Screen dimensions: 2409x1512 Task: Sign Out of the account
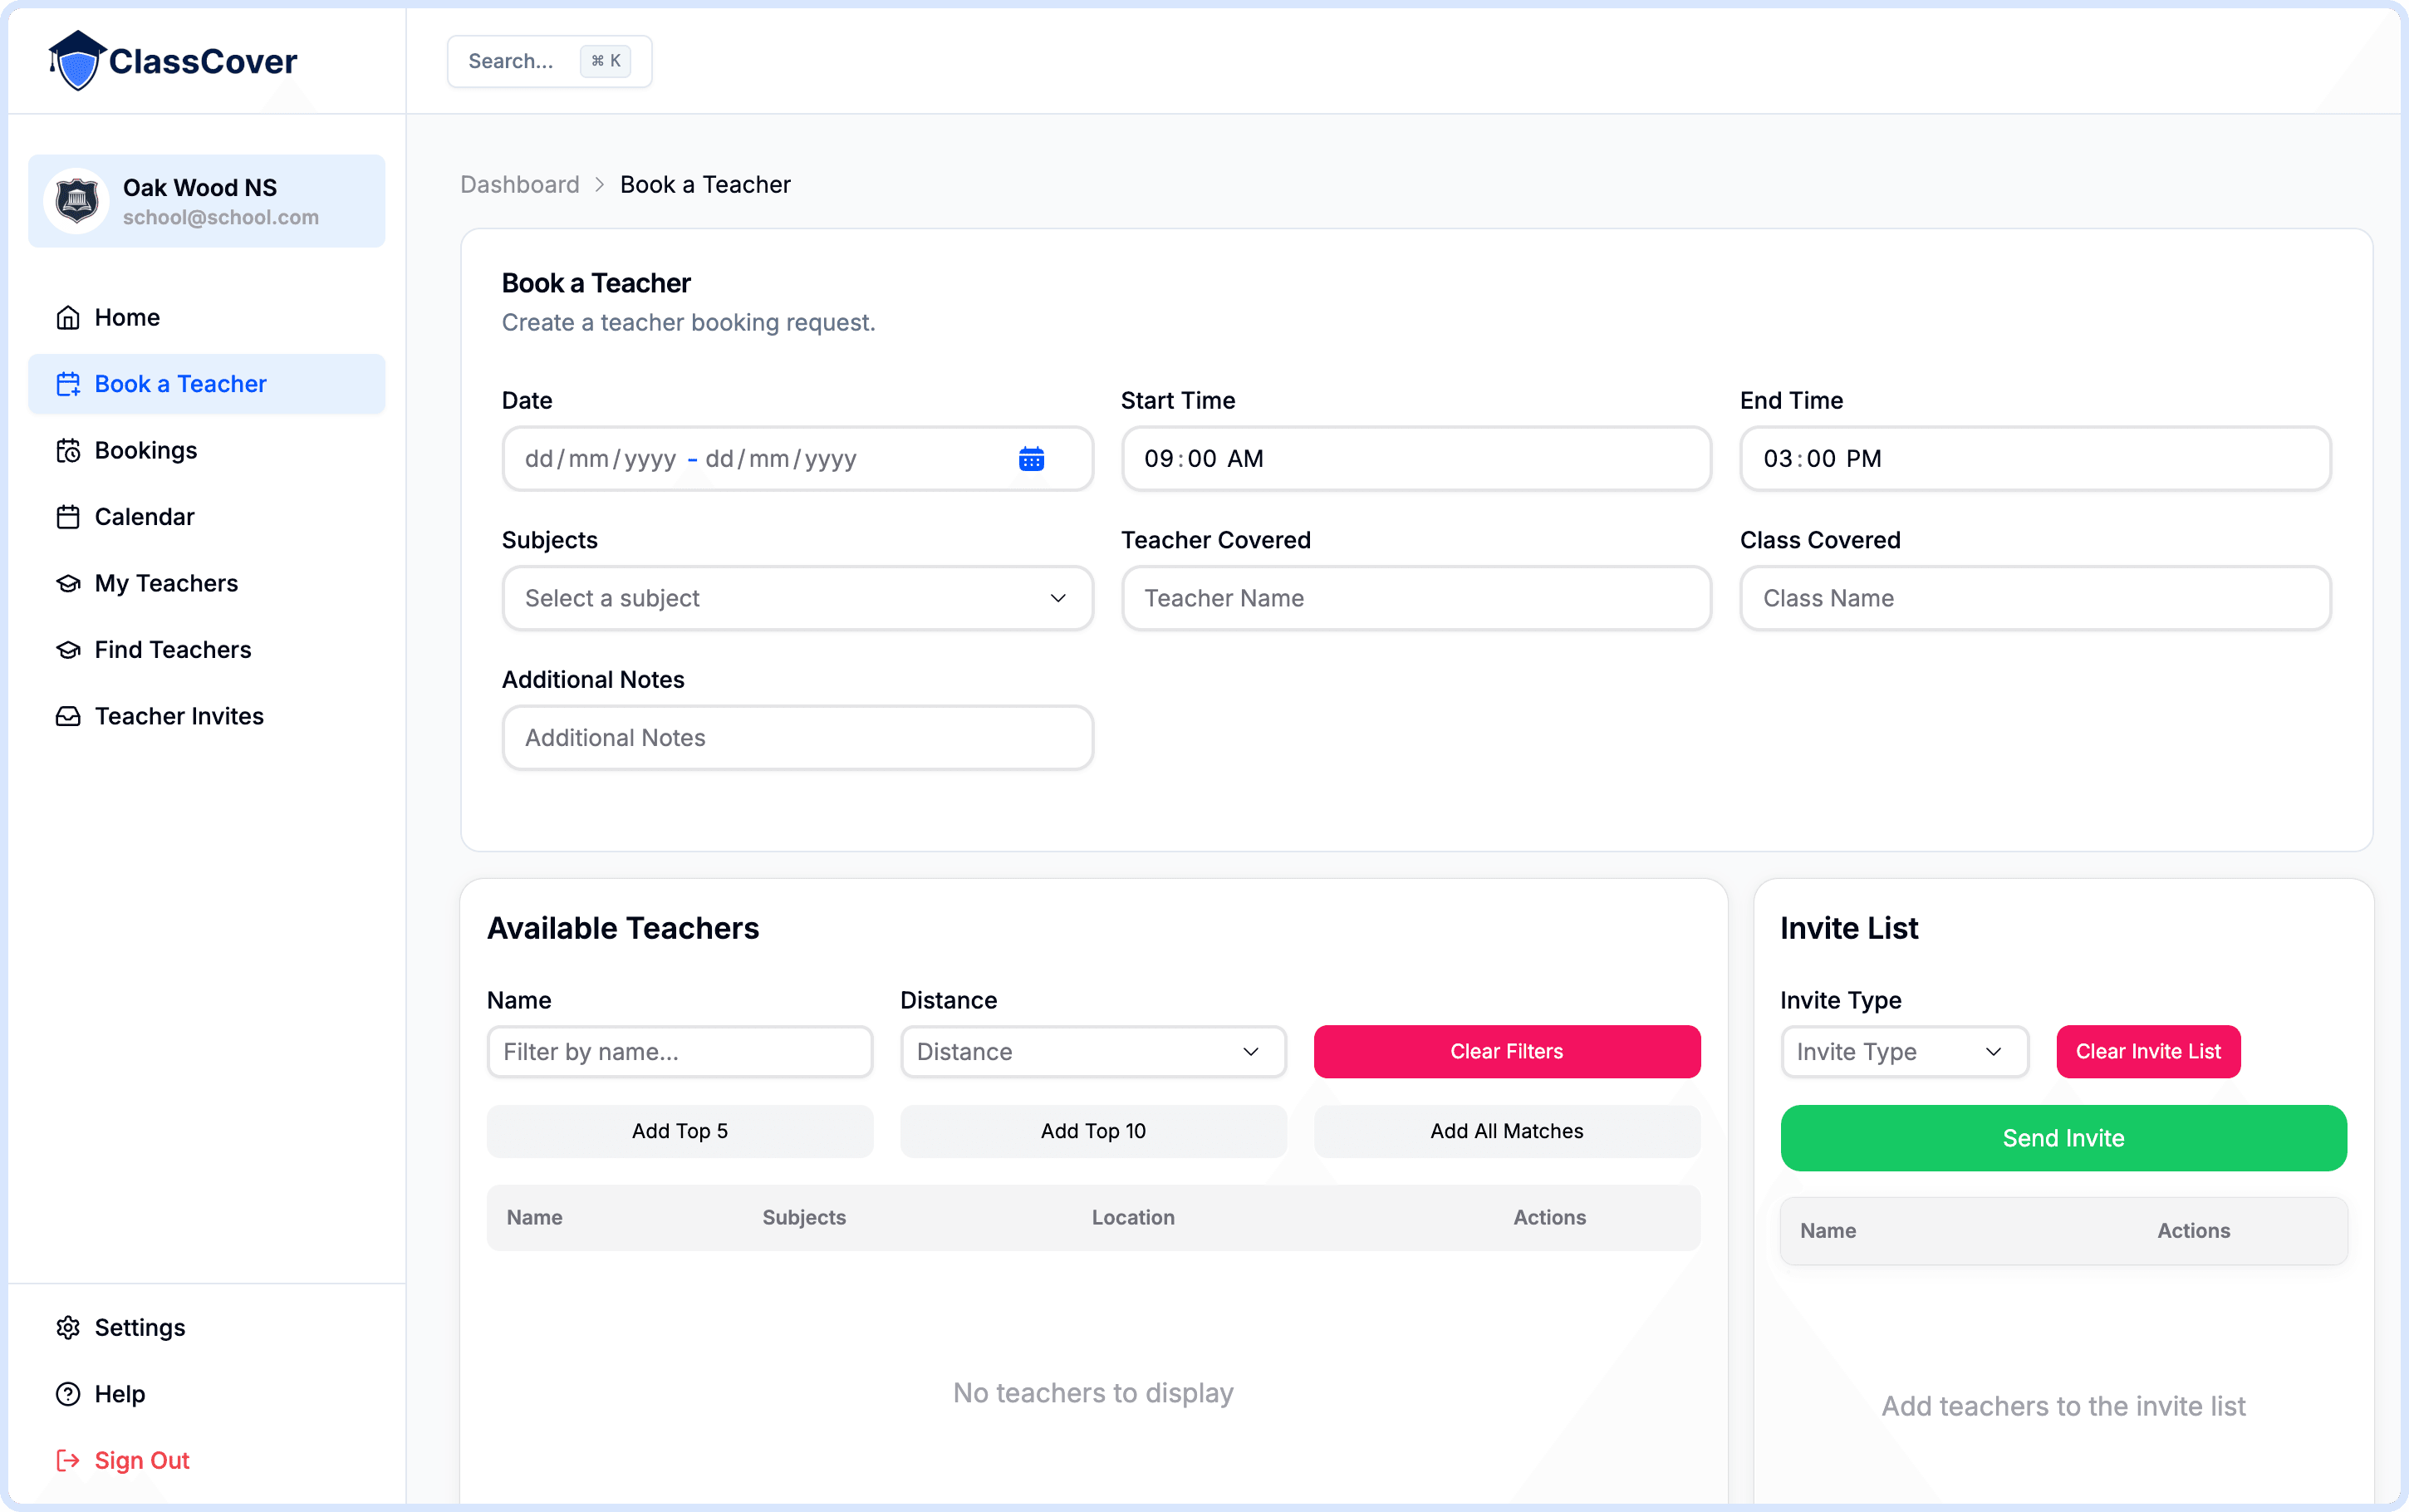207,1461
